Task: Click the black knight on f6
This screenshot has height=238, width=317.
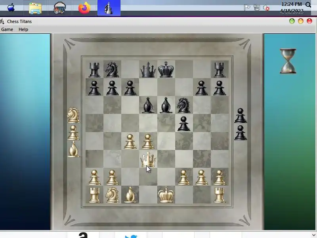Action: tap(183, 105)
